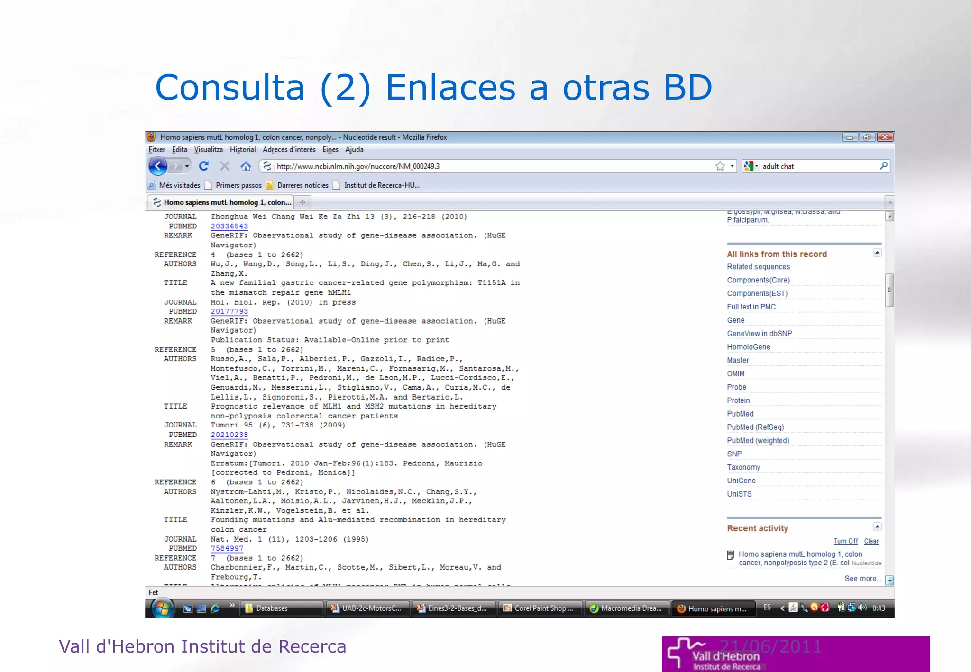The height and width of the screenshot is (672, 971).
Task: Clear the recent activity list
Action: pos(871,541)
